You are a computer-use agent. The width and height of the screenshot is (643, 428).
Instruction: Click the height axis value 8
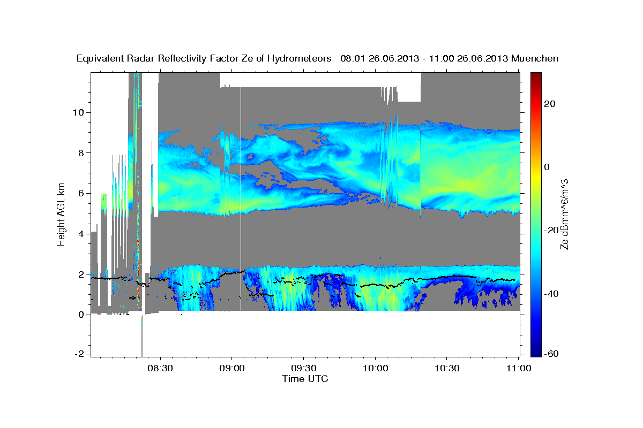click(x=83, y=153)
